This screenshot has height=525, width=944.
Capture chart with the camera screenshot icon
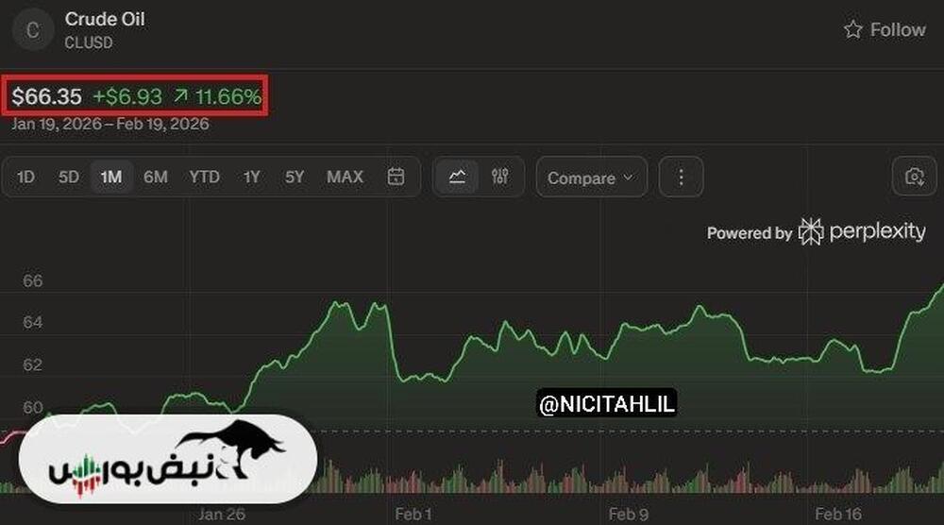914,177
